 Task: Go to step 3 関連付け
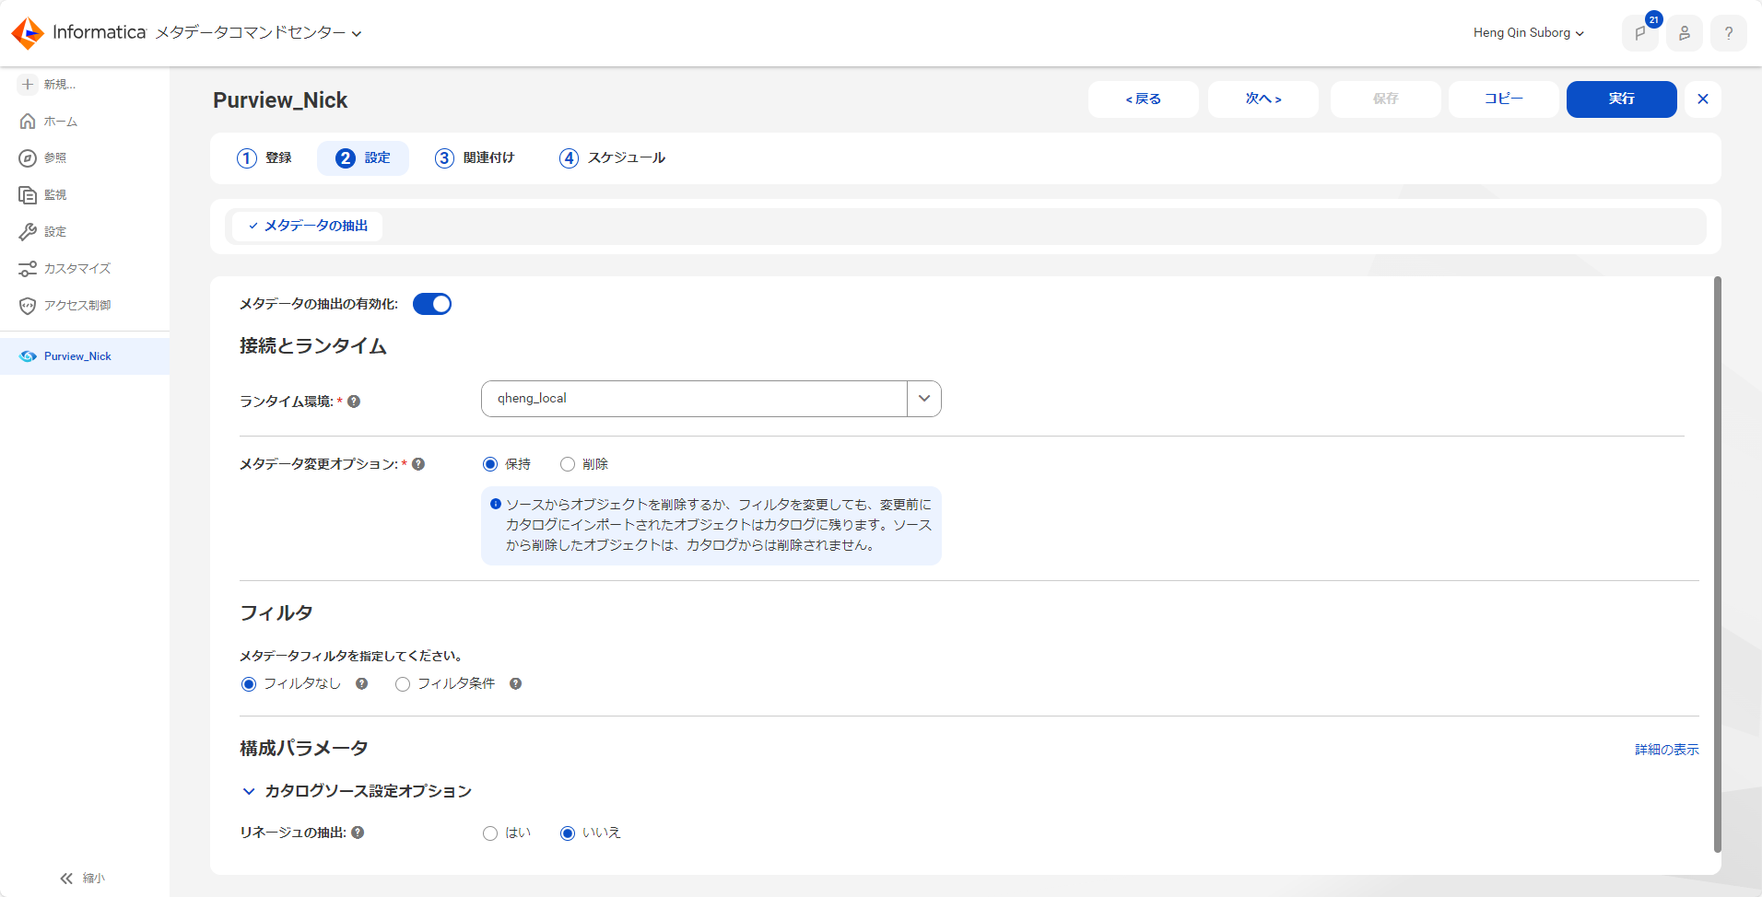(475, 158)
